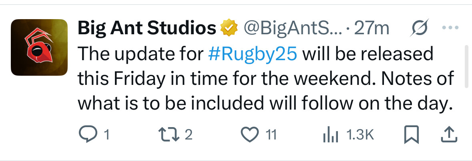Click the gold verified badge
Screen dimensions: 472x161
228,28
